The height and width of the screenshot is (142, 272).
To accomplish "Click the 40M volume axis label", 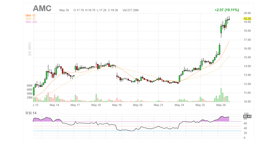I will (x=29, y=94).
